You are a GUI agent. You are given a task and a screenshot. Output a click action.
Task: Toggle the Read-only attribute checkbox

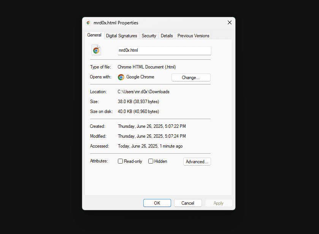click(120, 161)
